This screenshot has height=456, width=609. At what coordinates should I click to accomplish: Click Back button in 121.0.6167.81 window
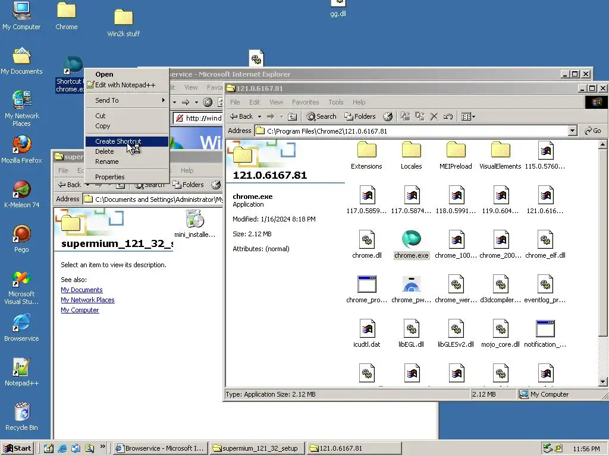(241, 116)
